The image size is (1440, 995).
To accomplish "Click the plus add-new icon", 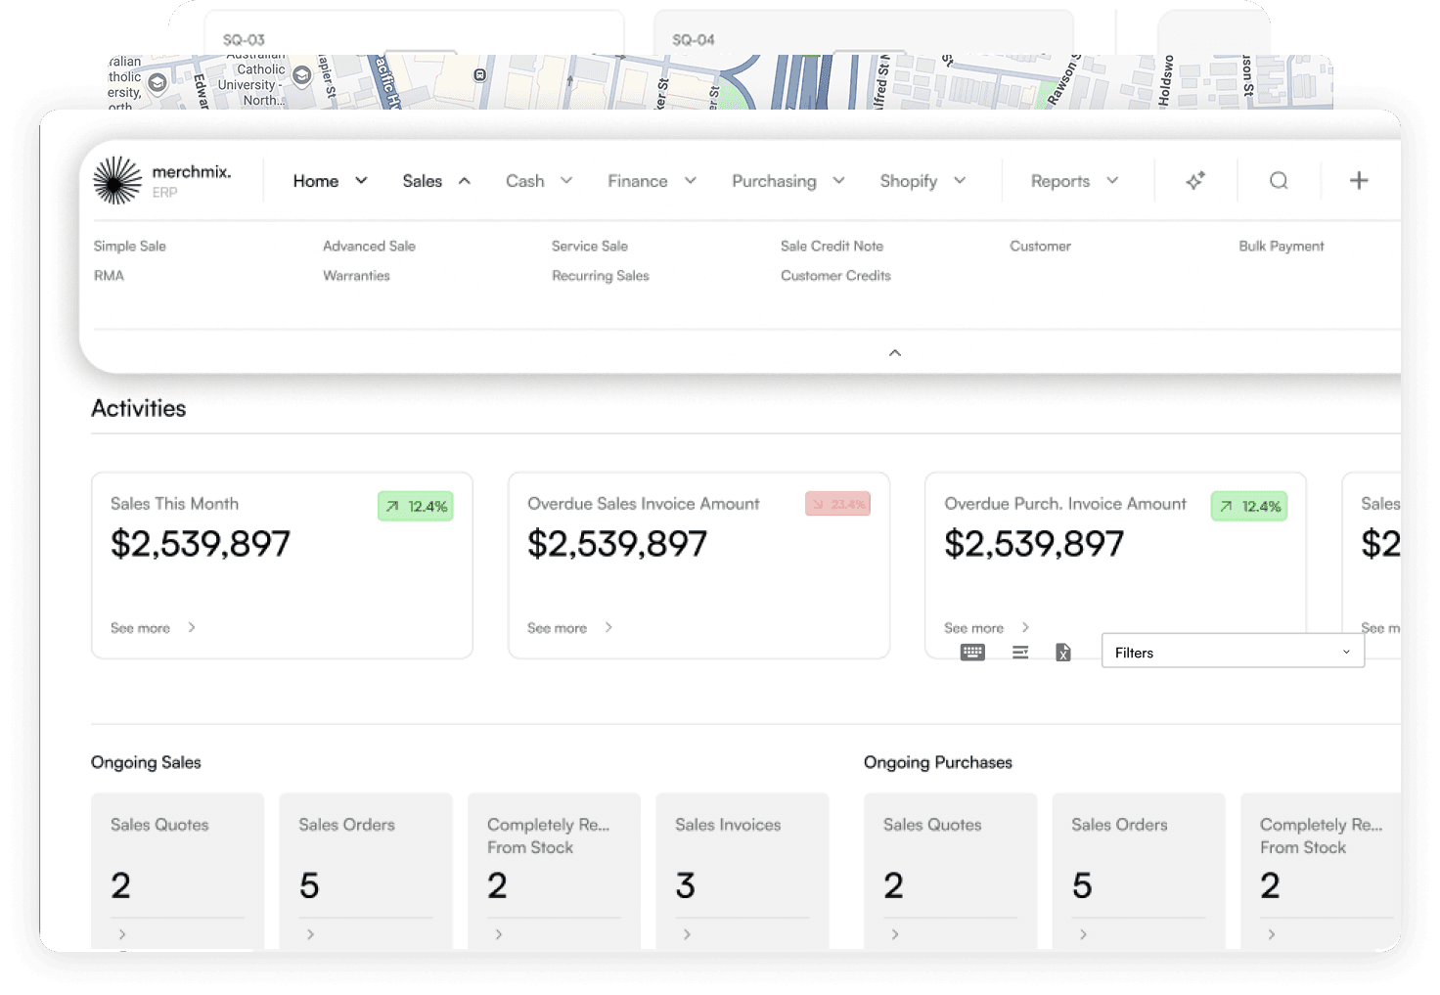I will click(1359, 181).
